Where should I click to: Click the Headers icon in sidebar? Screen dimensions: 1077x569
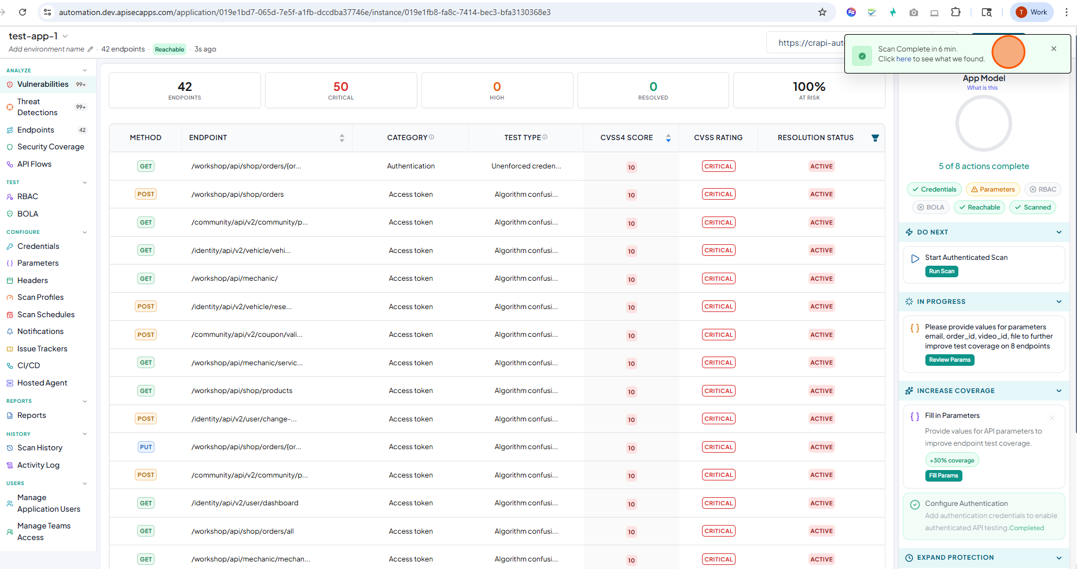click(10, 281)
